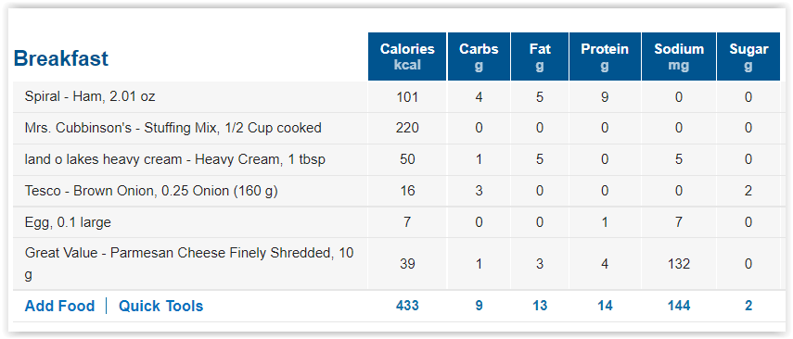Open Mrs. Cubbinson's Stuffing Mix entry
Screen dimensions: 793x339
point(173,128)
